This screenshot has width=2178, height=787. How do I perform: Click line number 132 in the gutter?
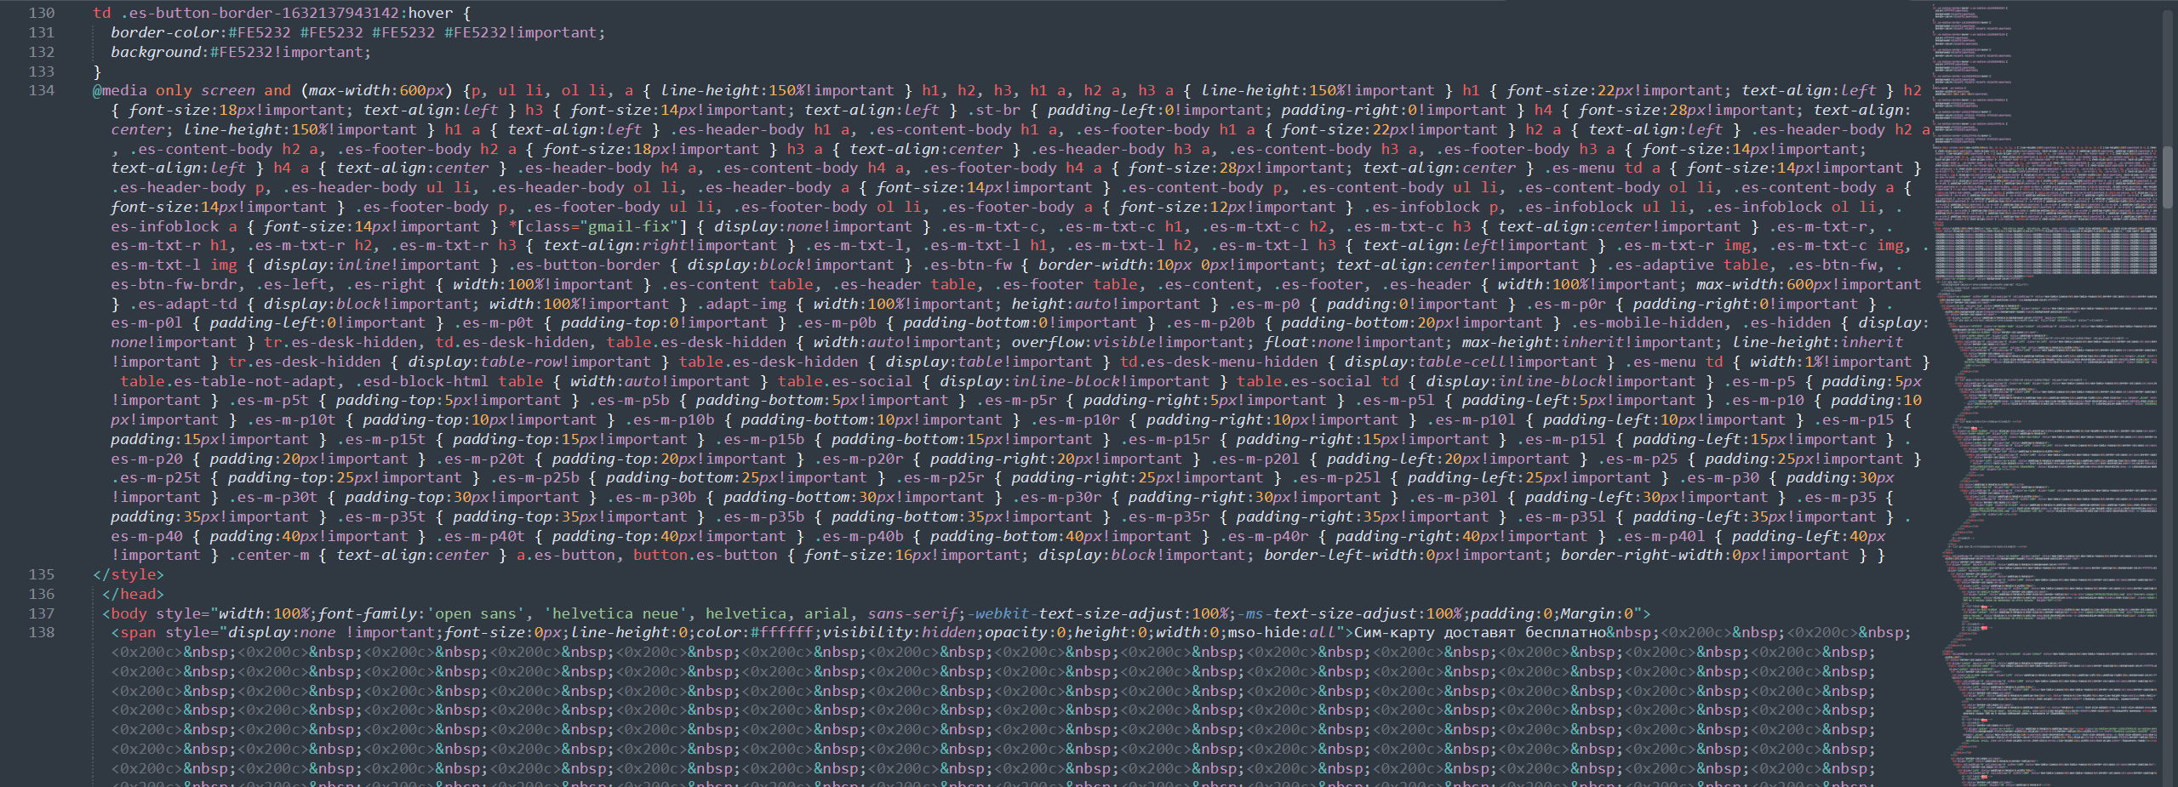42,52
